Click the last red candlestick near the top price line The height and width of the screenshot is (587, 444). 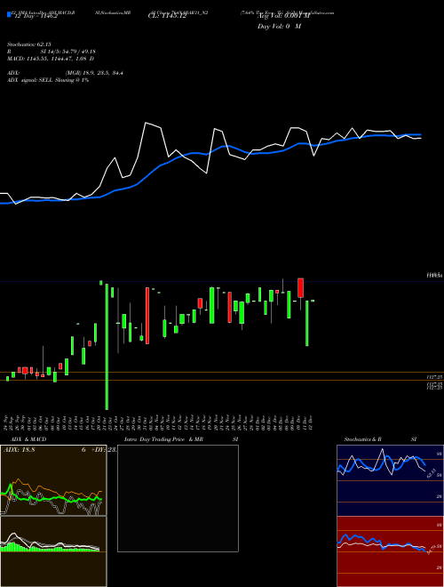[x=300, y=288]
